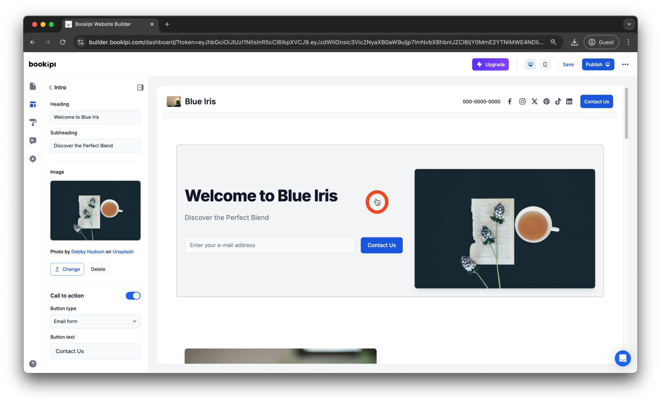Open the Theme paint roller icon
This screenshot has width=661, height=404.
pyautogui.click(x=33, y=122)
